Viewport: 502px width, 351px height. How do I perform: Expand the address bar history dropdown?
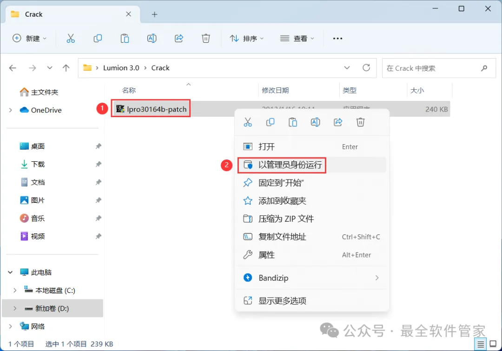tap(347, 67)
